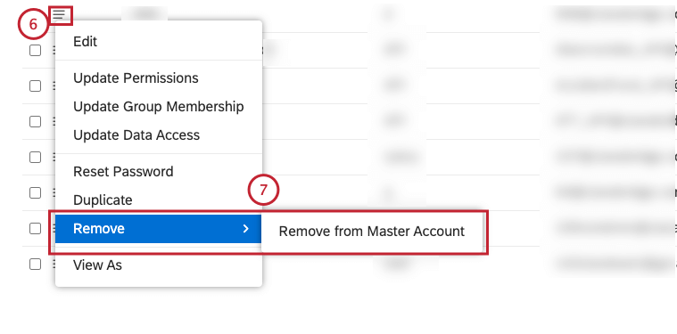Select the highlighted Remove menu item
This screenshot has width=677, height=334.
point(159,228)
